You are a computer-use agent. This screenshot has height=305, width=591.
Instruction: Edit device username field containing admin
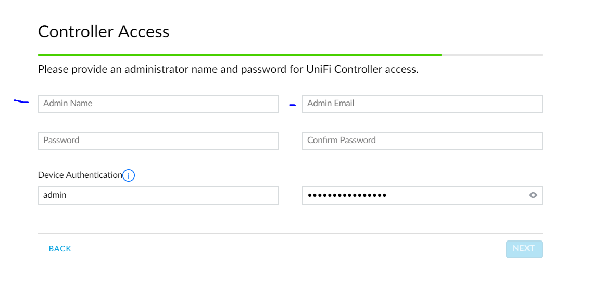point(158,195)
